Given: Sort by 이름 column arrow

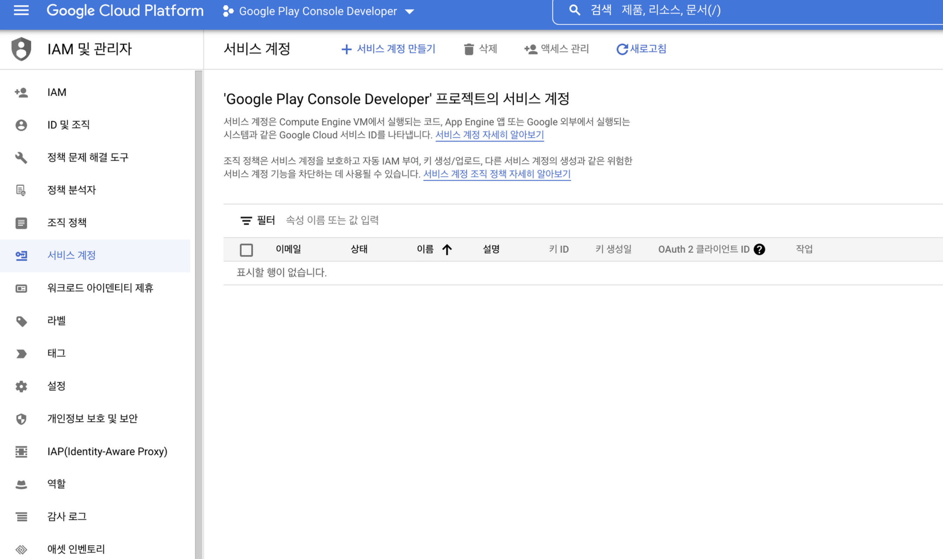Looking at the screenshot, I should point(447,249).
